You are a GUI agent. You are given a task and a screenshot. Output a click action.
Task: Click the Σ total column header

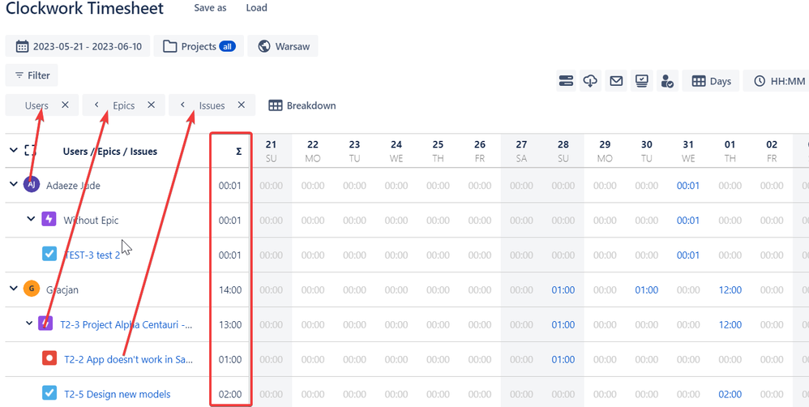[x=239, y=152]
